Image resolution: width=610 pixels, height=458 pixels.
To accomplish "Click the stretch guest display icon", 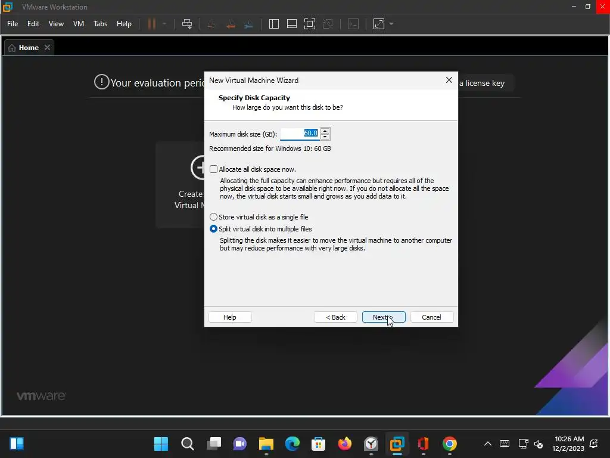I will pos(379,24).
